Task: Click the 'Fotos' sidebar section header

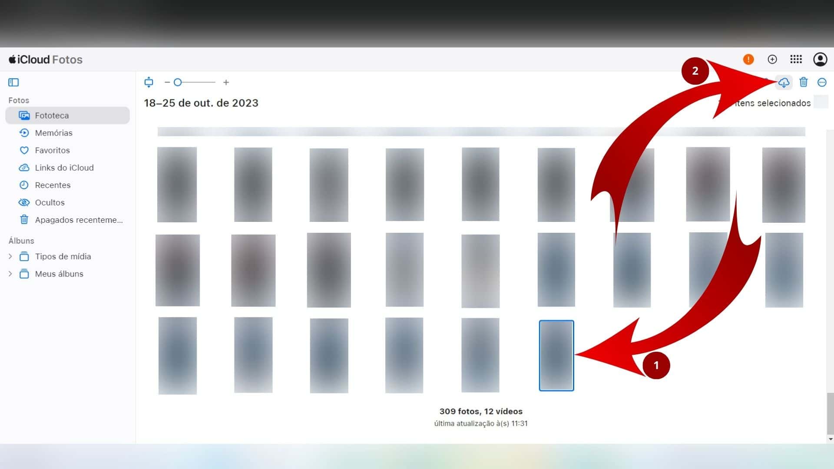Action: pyautogui.click(x=19, y=100)
